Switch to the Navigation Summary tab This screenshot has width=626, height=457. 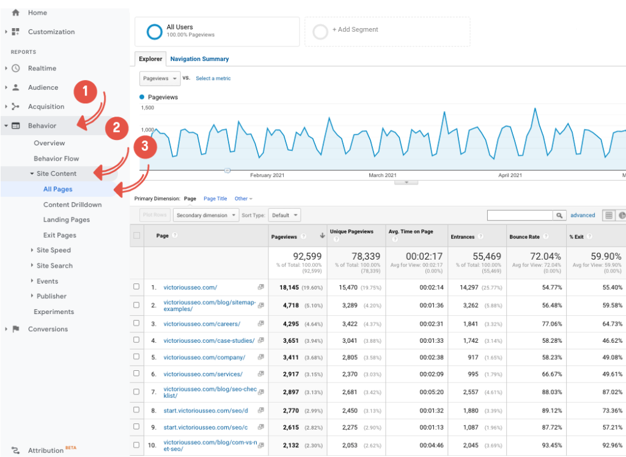[199, 59]
